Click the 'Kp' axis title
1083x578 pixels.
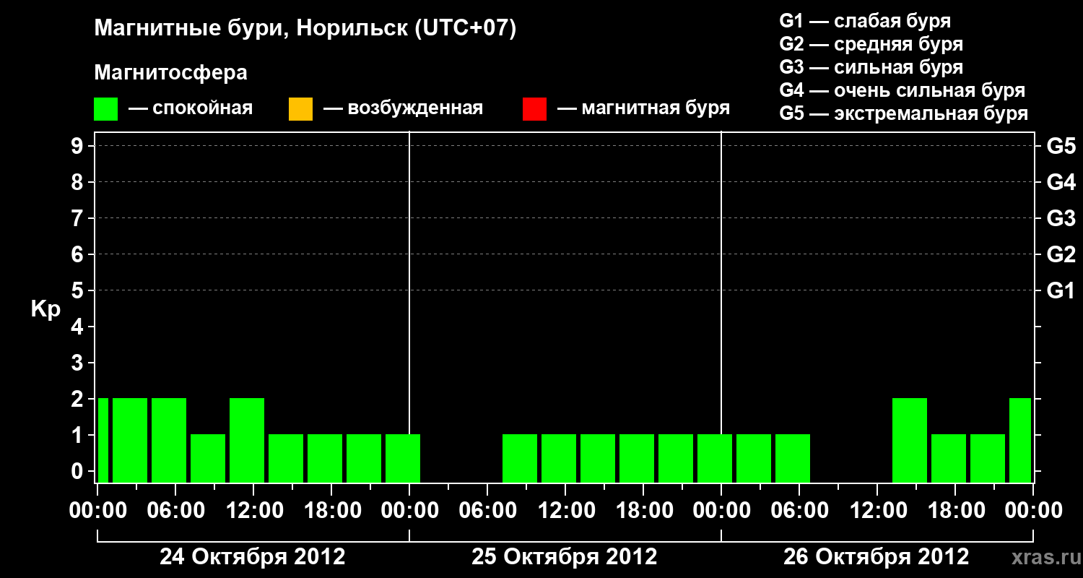pyautogui.click(x=45, y=310)
